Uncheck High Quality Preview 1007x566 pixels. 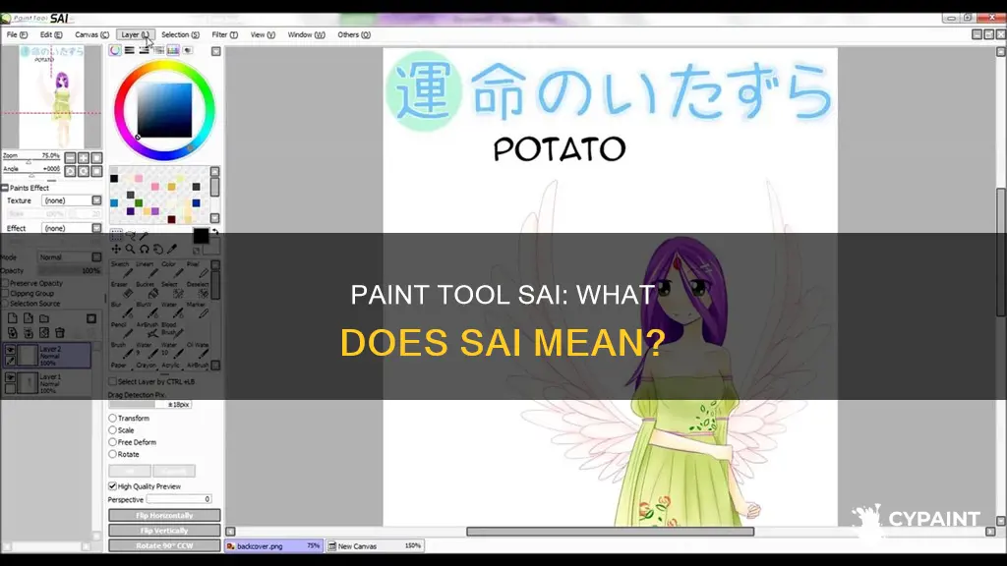pos(112,486)
